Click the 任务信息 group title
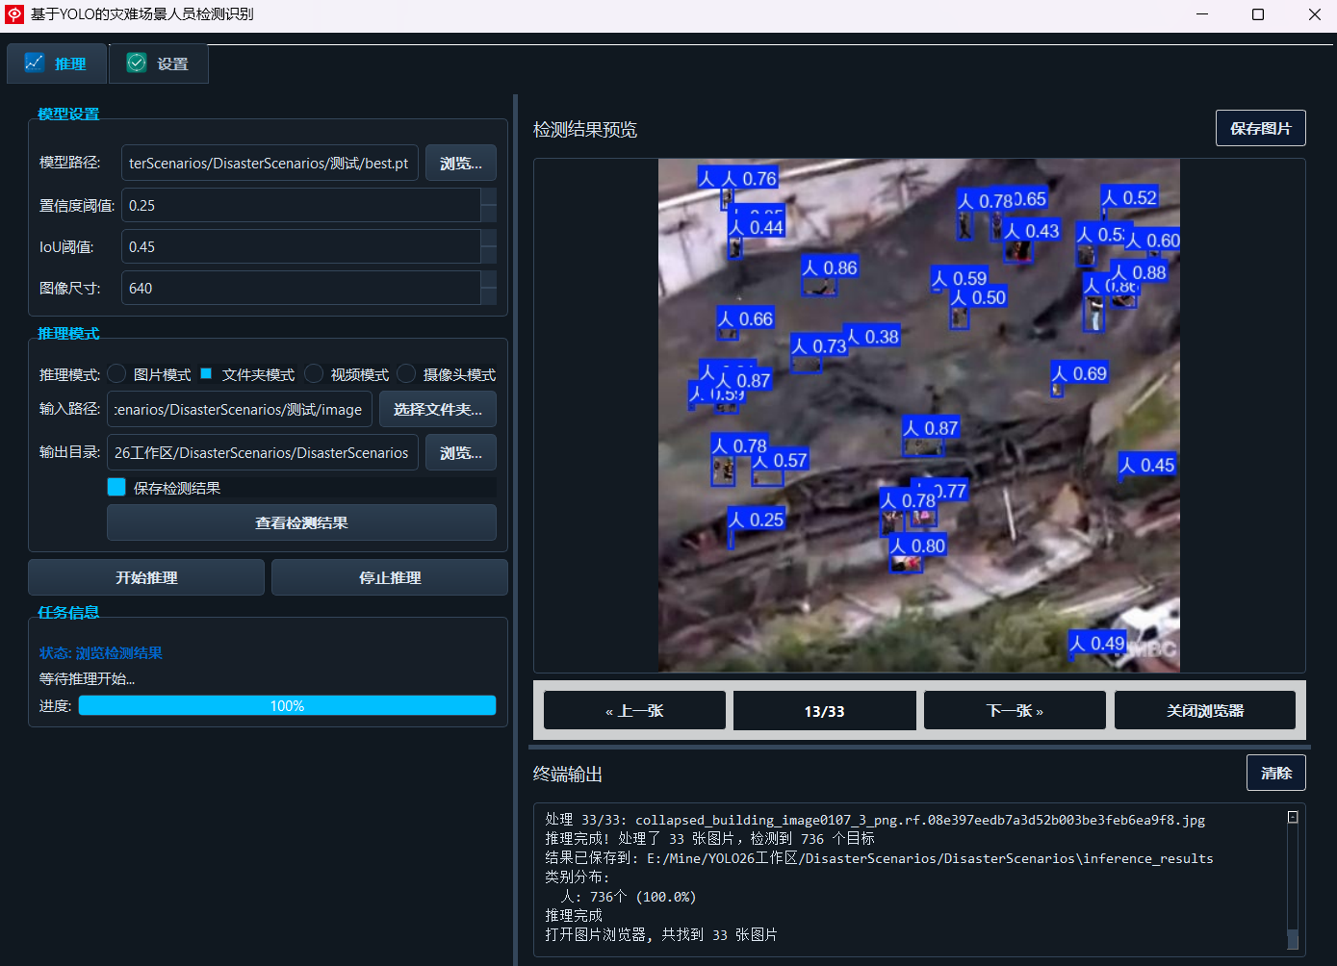This screenshot has width=1337, height=966. (x=68, y=612)
